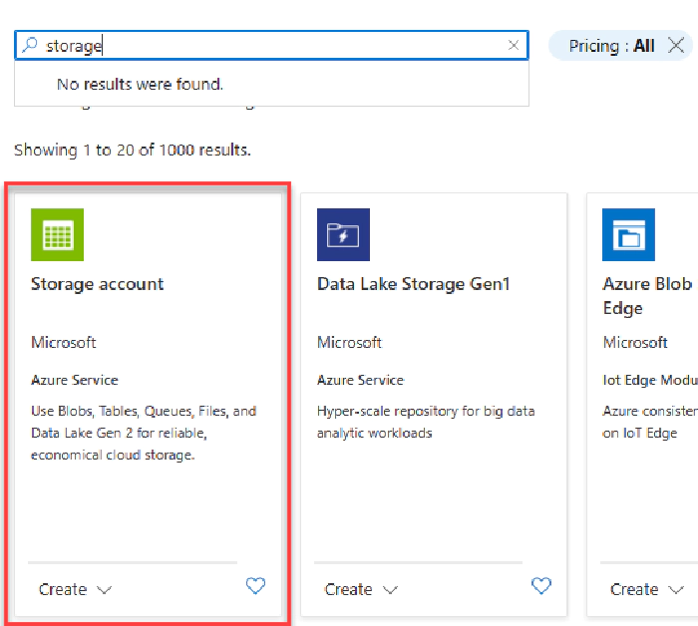Click 'Azure consistent' description on Blob Edge card
Viewport: 698px width, 626px height.
(x=650, y=422)
